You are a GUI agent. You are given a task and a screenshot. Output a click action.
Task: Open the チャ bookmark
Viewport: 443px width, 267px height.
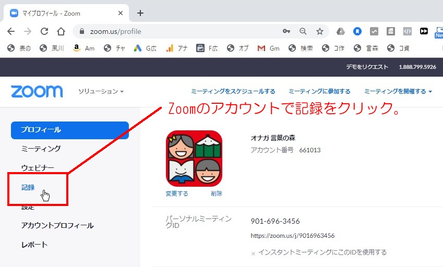point(114,48)
